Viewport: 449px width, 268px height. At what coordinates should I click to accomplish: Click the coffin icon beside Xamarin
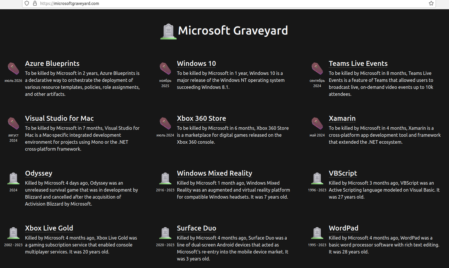pyautogui.click(x=317, y=124)
